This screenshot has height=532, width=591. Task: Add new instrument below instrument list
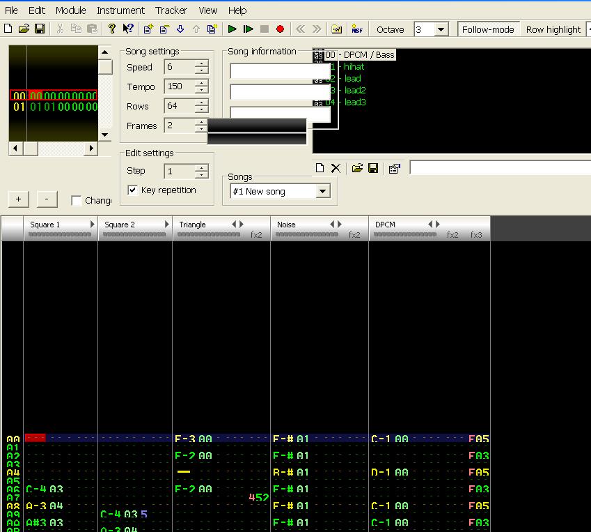click(320, 168)
